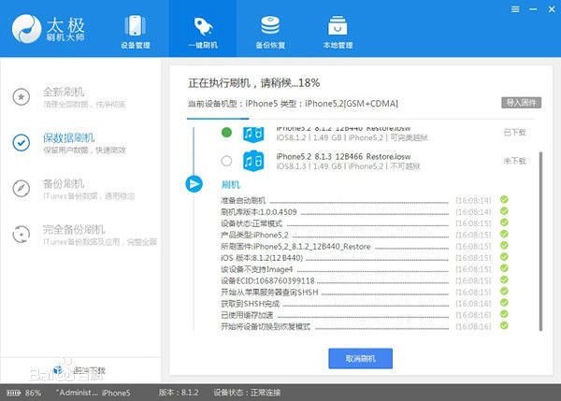Click the blue 刷机 step arrow icon
This screenshot has height=401, width=561.
194,184
